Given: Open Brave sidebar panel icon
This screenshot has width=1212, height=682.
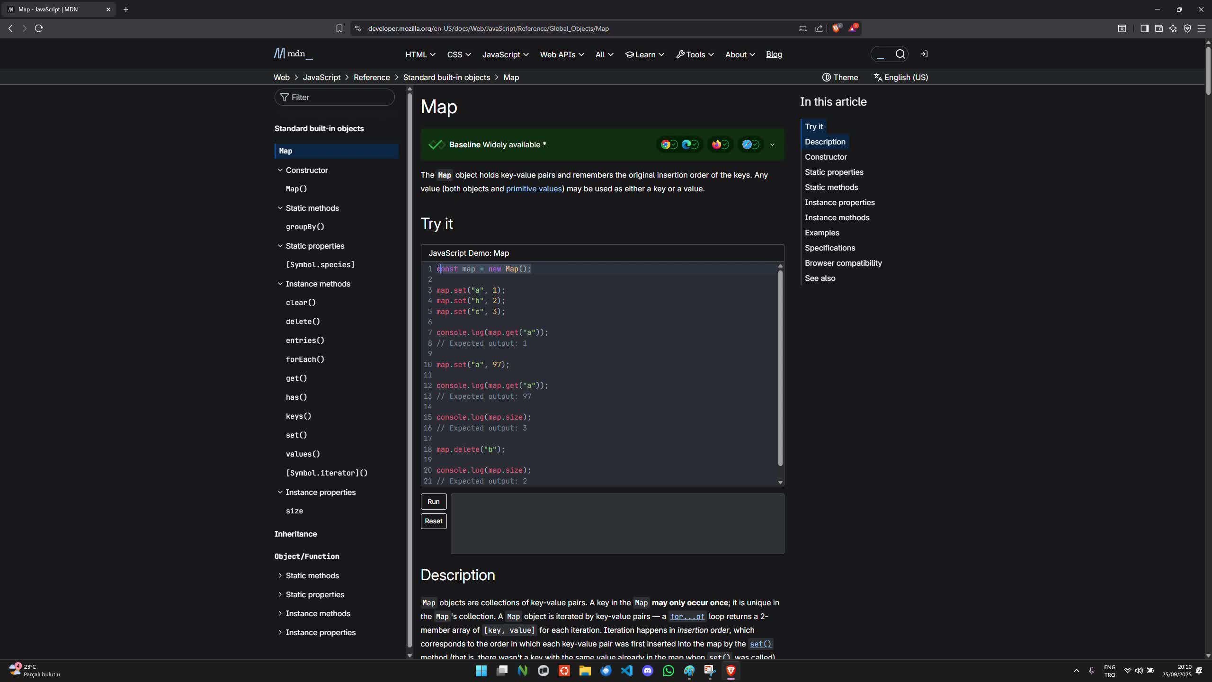Looking at the screenshot, I should 1144,28.
